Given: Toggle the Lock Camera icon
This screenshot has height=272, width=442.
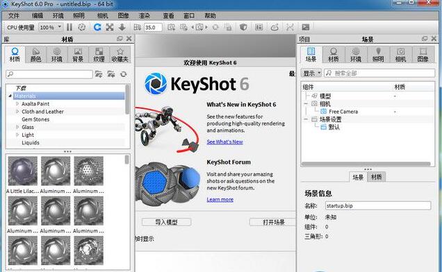Looking at the screenshot, I should pyautogui.click(x=228, y=27).
